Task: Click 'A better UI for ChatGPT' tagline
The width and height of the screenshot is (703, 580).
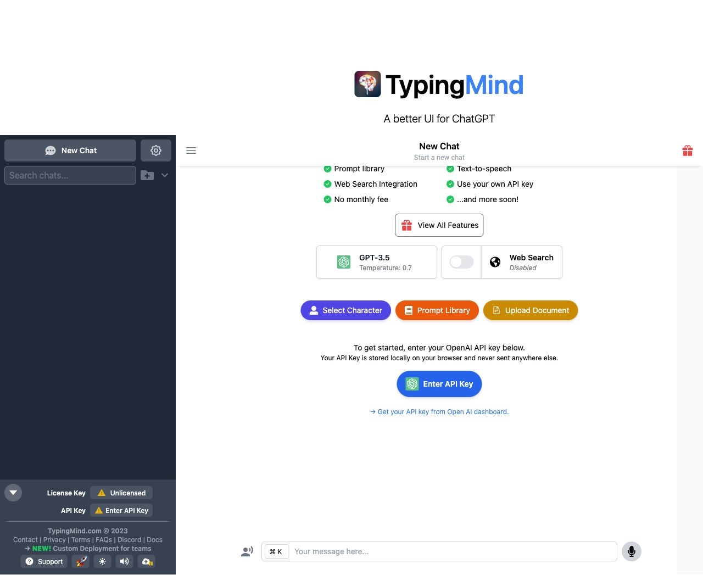Action: click(x=439, y=119)
